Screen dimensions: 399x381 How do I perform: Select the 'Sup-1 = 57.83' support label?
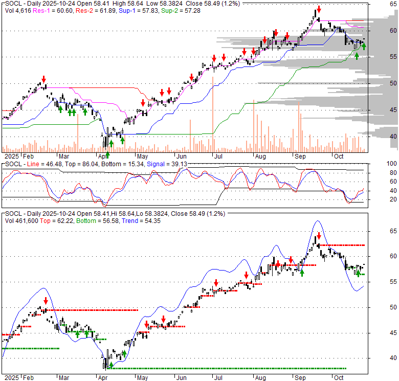pos(139,11)
